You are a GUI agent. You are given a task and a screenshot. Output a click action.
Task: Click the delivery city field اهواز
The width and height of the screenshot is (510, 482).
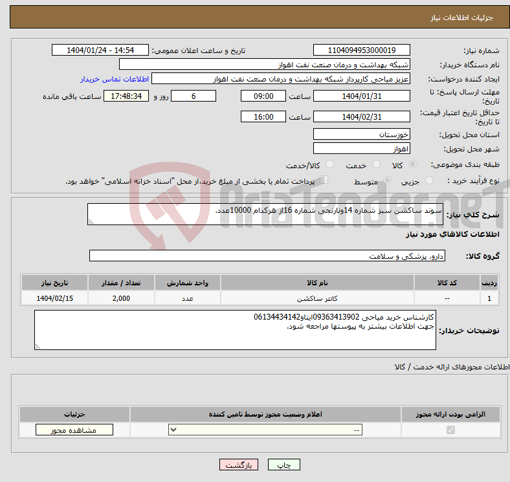[362, 149]
